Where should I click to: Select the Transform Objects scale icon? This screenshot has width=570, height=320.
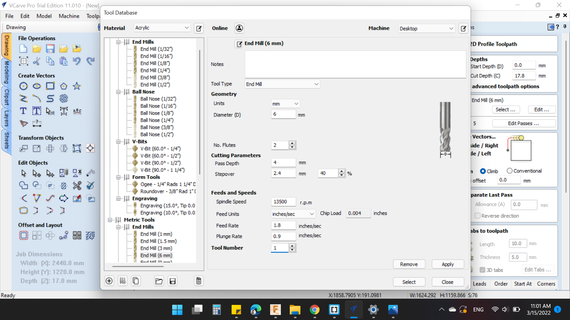(37, 148)
